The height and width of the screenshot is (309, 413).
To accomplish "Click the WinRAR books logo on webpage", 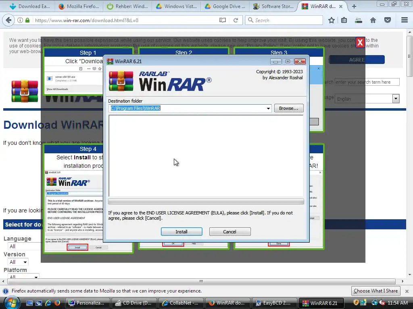I will point(25,91).
